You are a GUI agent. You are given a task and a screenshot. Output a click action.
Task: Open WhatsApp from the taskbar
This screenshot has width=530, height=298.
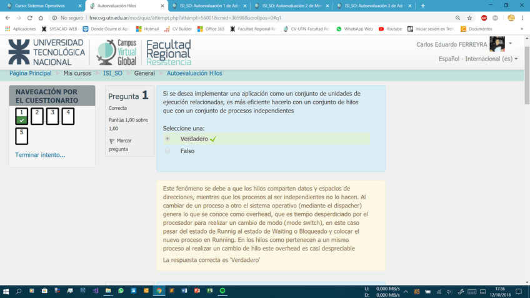(x=121, y=291)
